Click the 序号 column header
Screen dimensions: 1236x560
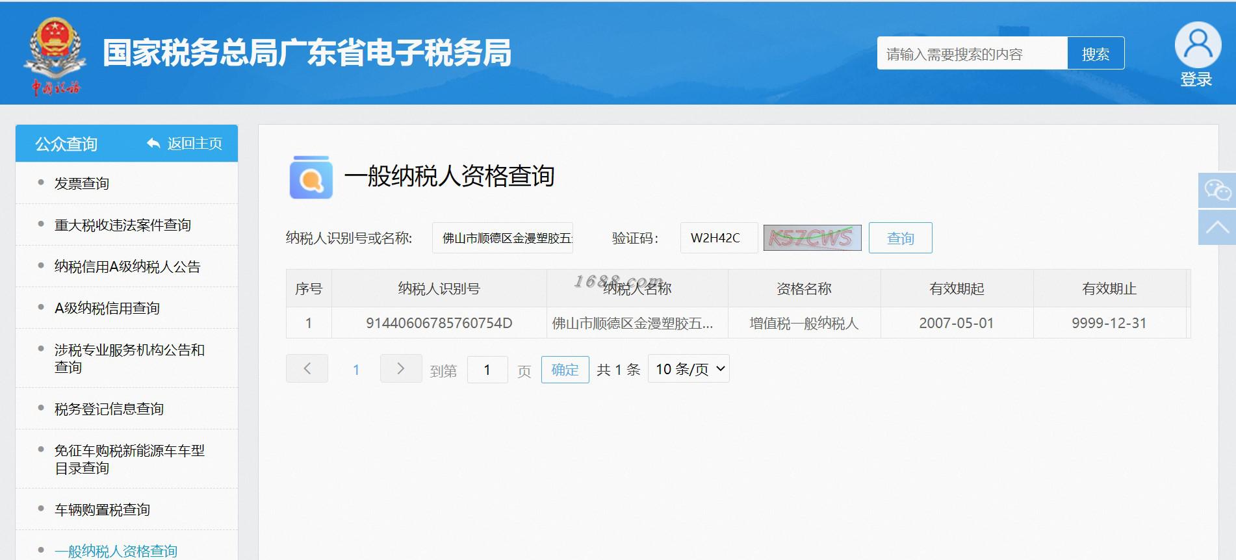[x=309, y=288]
